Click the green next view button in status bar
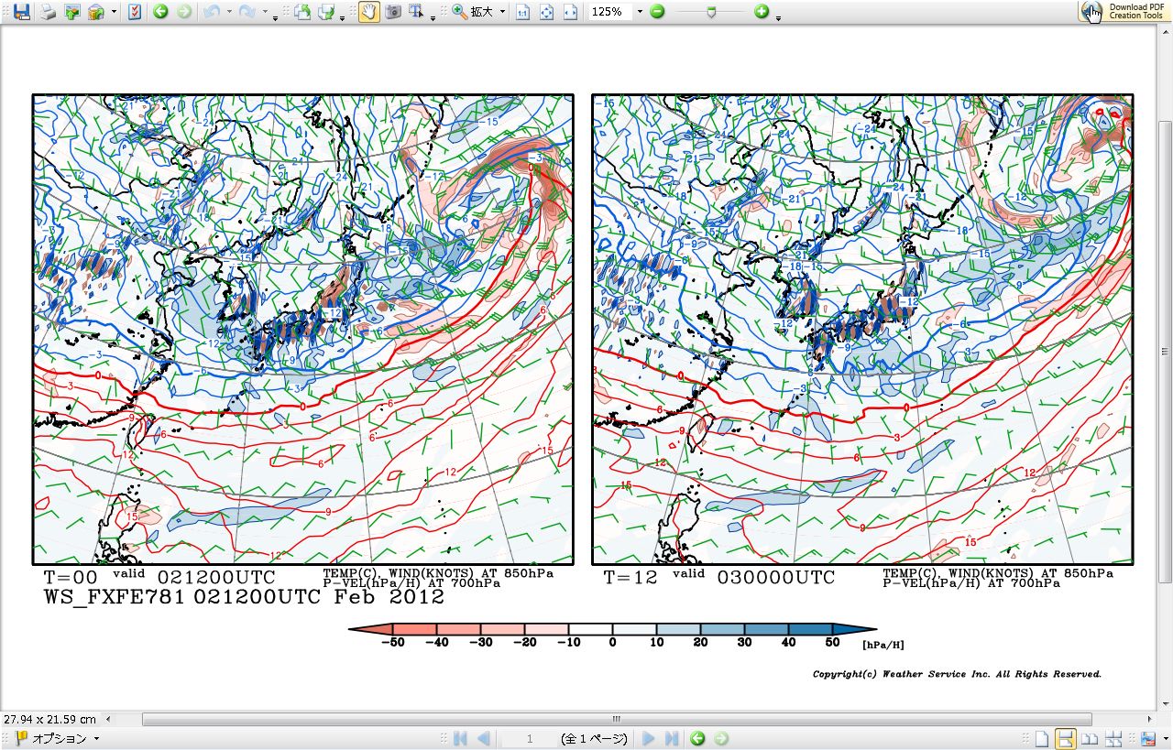The width and height of the screenshot is (1173, 750). click(721, 739)
